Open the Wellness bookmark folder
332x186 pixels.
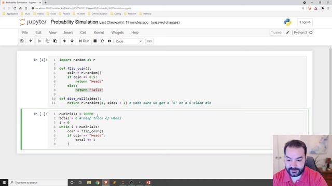point(145,14)
